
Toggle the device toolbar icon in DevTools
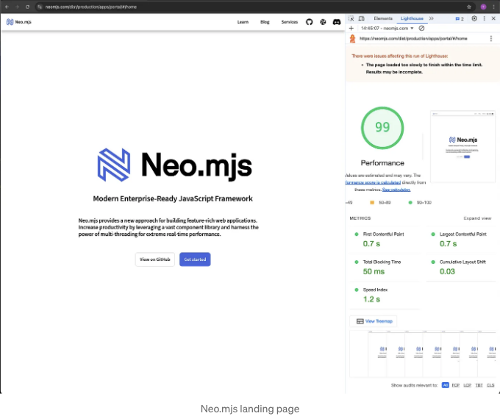[362, 18]
